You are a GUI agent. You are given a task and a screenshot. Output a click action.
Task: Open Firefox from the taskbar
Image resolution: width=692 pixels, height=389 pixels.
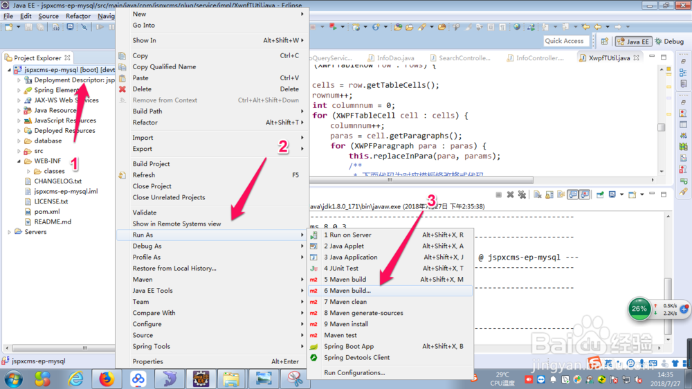[x=107, y=379]
